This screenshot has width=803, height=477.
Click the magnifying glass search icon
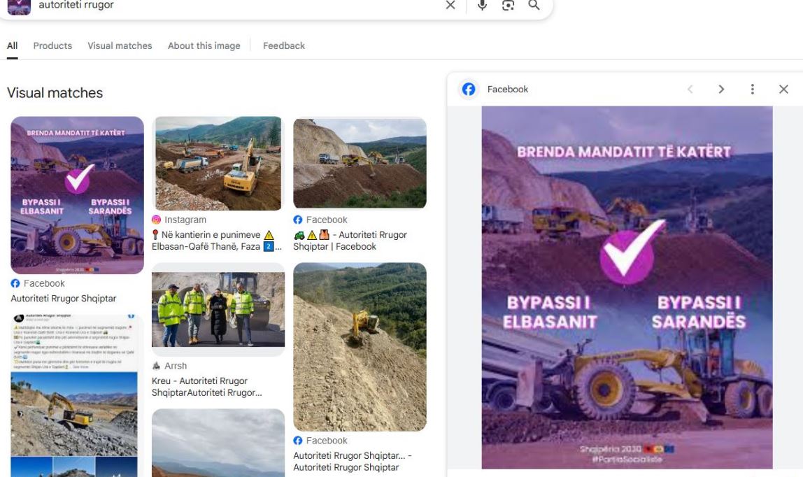[x=534, y=6]
